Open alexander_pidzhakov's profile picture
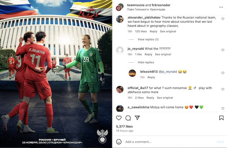This screenshot has width=227, height=148. coord(120,19)
